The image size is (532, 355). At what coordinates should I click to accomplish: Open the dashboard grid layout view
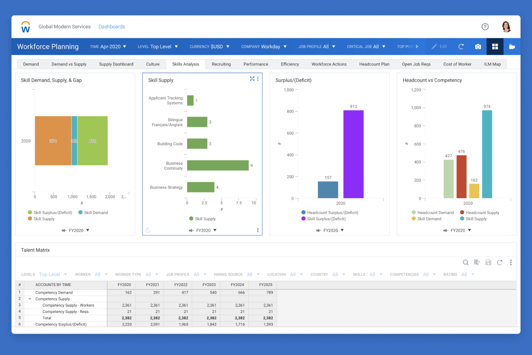495,46
